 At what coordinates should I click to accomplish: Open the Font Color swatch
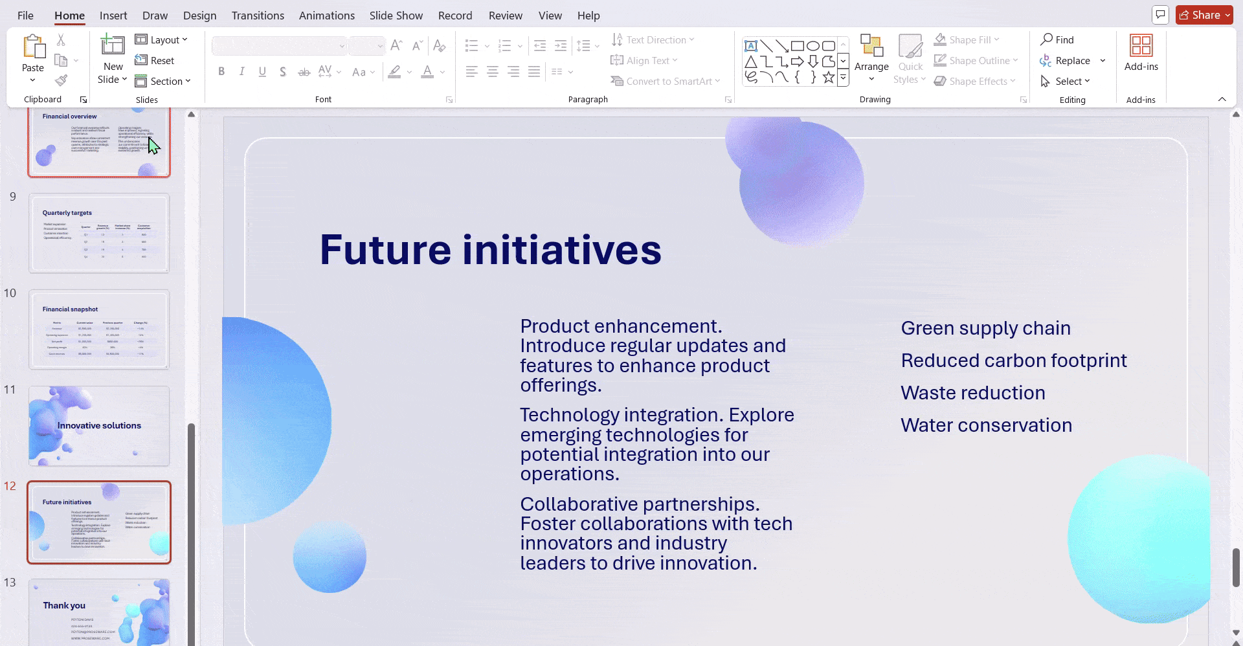(427, 72)
